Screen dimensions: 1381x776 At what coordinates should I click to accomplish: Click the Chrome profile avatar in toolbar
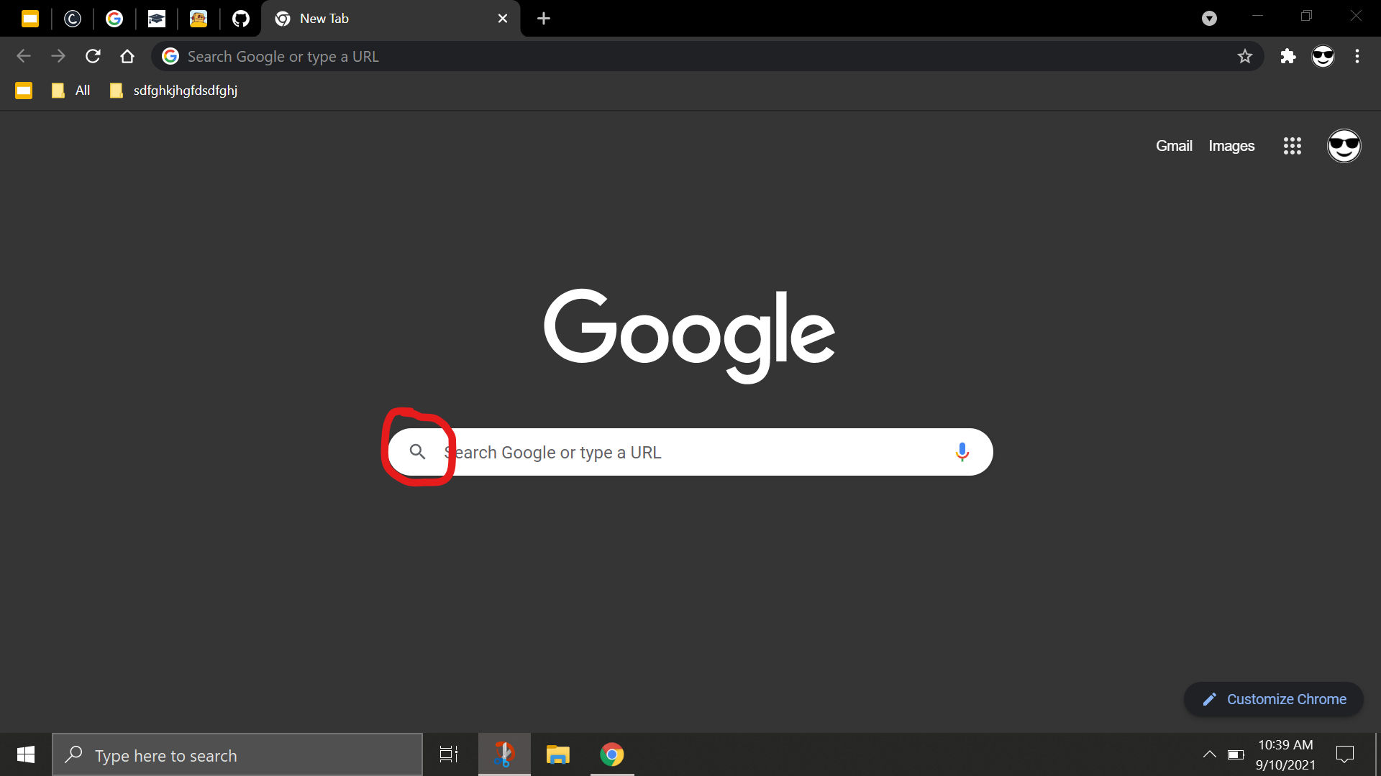click(x=1323, y=56)
